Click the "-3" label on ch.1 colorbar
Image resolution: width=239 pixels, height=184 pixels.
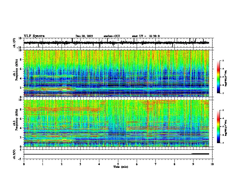[x=222, y=60]
